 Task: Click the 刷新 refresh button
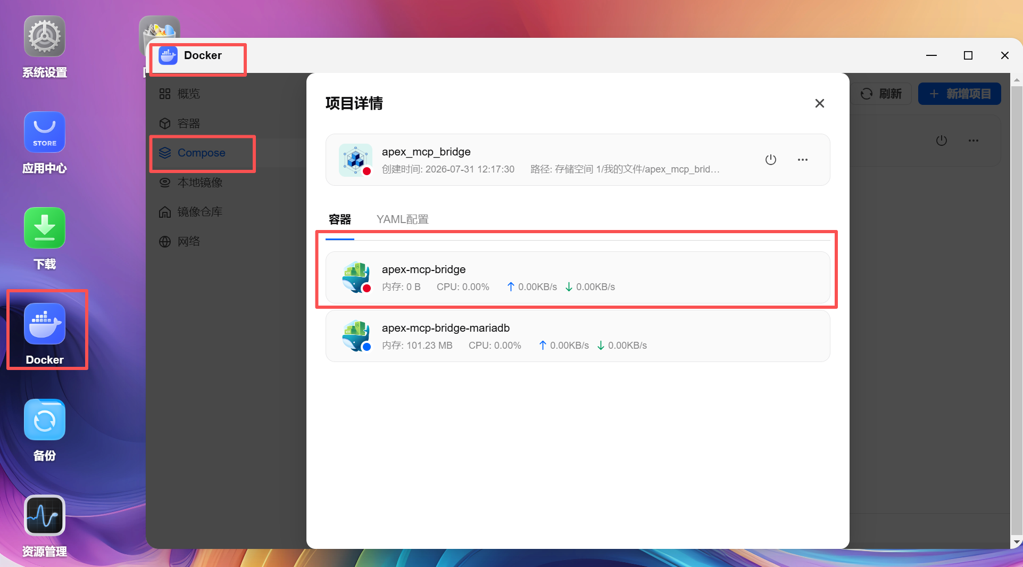tap(881, 94)
